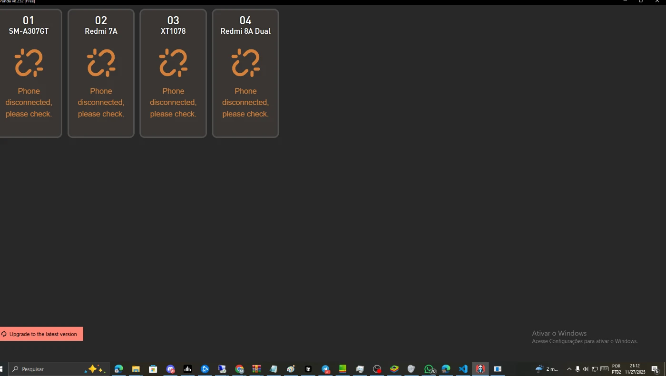
Task: Click Upgrade to the latest version button
Action: click(41, 334)
